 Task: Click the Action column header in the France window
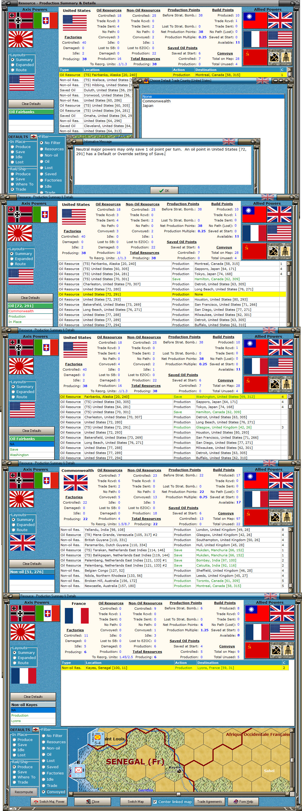coord(185,662)
